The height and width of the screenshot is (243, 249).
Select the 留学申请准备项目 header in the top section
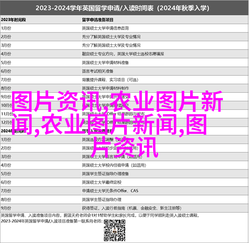(98, 20)
